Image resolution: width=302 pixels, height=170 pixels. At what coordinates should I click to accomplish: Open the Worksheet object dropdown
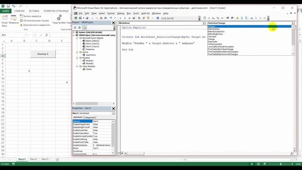(203, 23)
